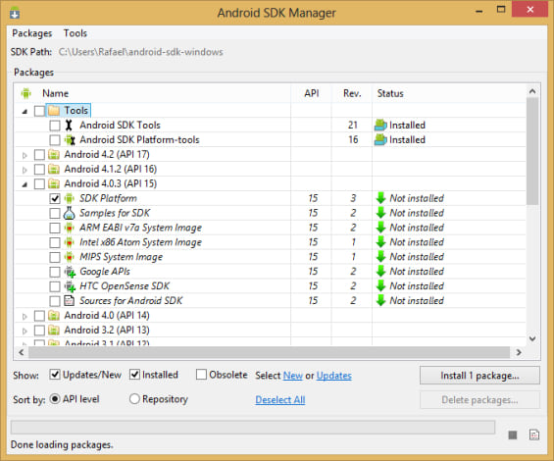Click the horizontal scrollbar thumb in package list
The image size is (554, 461).
pyautogui.click(x=270, y=352)
